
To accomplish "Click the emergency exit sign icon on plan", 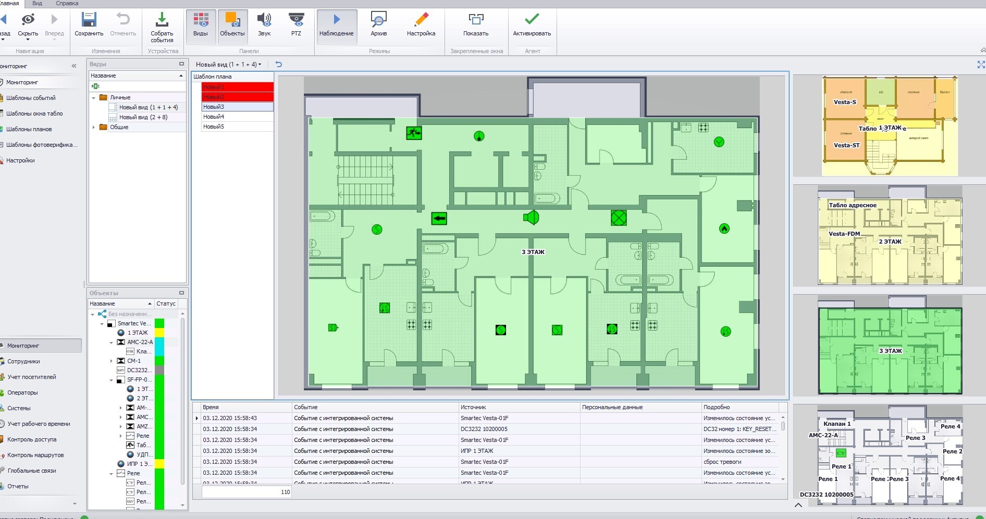I will point(414,133).
